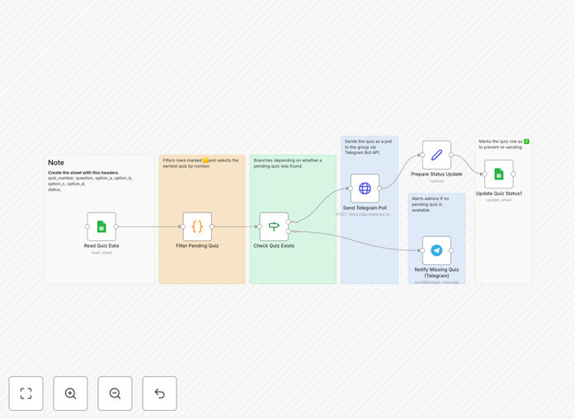This screenshot has width=575, height=419.
Task: Click the 'Check Quiz Exists' node label
Action: 274,246
